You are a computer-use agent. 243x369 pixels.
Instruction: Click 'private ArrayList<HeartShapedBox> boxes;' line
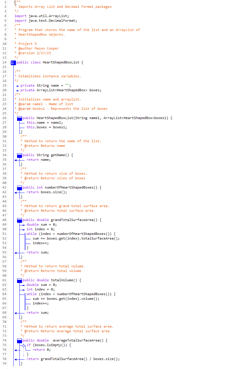point(61,90)
